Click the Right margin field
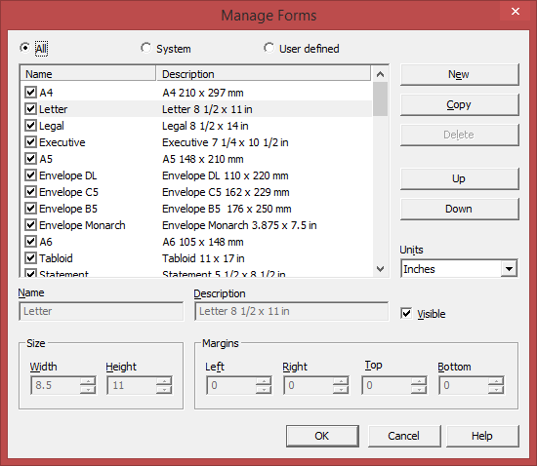537x466 pixels. (309, 385)
